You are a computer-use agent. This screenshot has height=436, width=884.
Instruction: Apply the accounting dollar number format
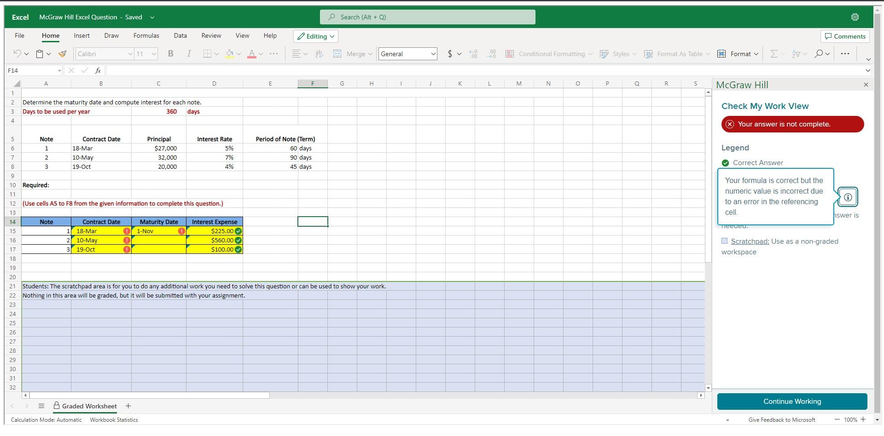(x=450, y=54)
